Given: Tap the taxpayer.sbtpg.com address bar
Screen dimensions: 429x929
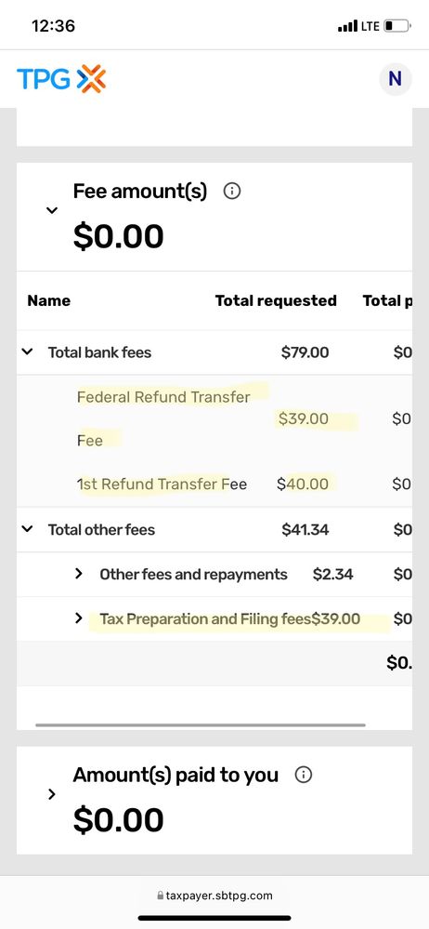Looking at the screenshot, I should point(214,896).
